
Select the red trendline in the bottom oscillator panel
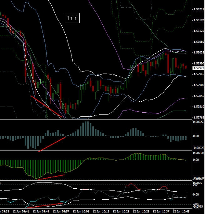(x=45, y=205)
